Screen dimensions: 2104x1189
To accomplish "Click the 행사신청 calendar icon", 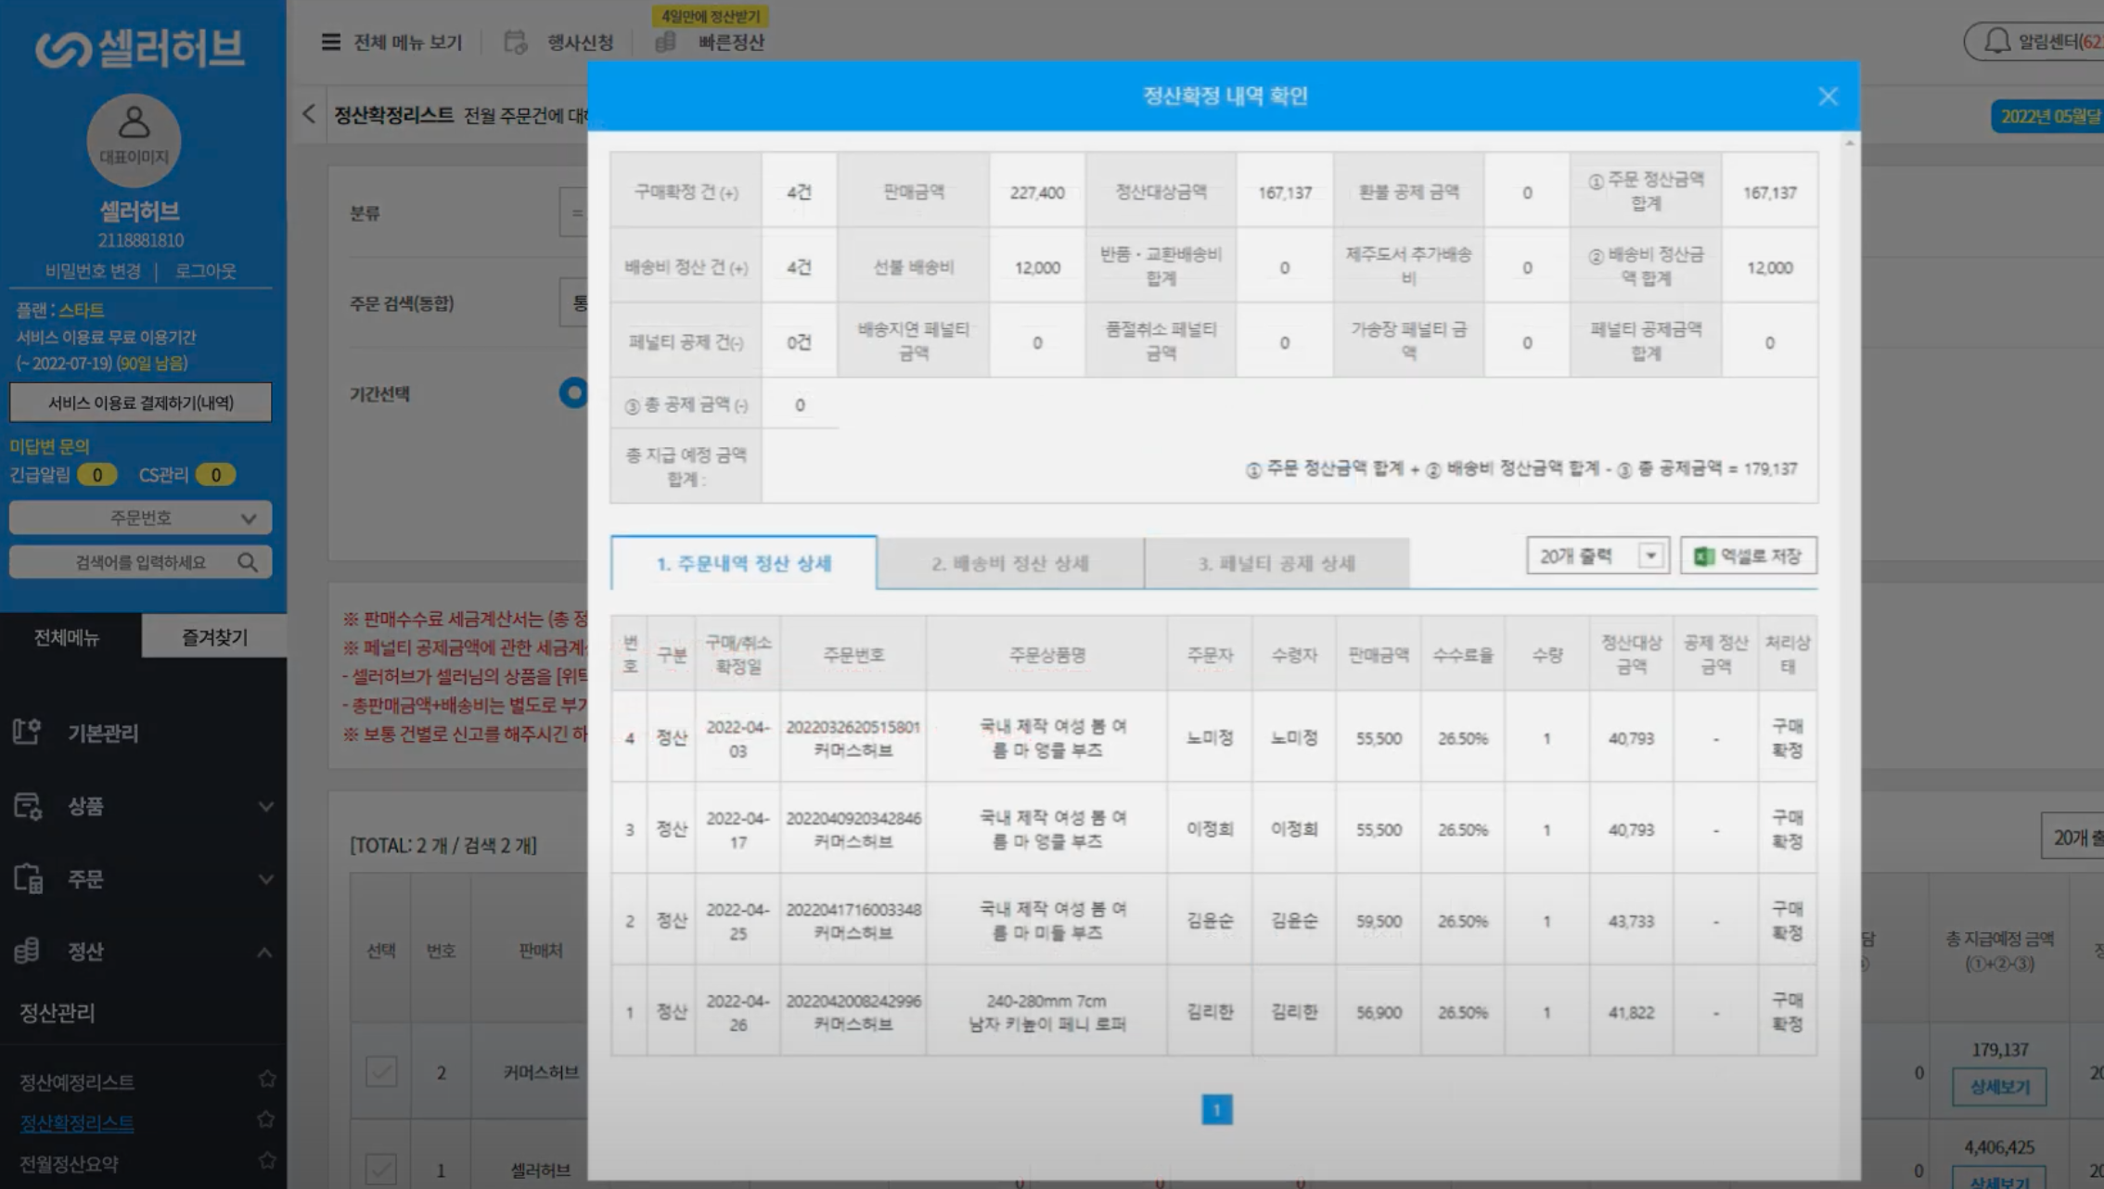I will tap(515, 42).
